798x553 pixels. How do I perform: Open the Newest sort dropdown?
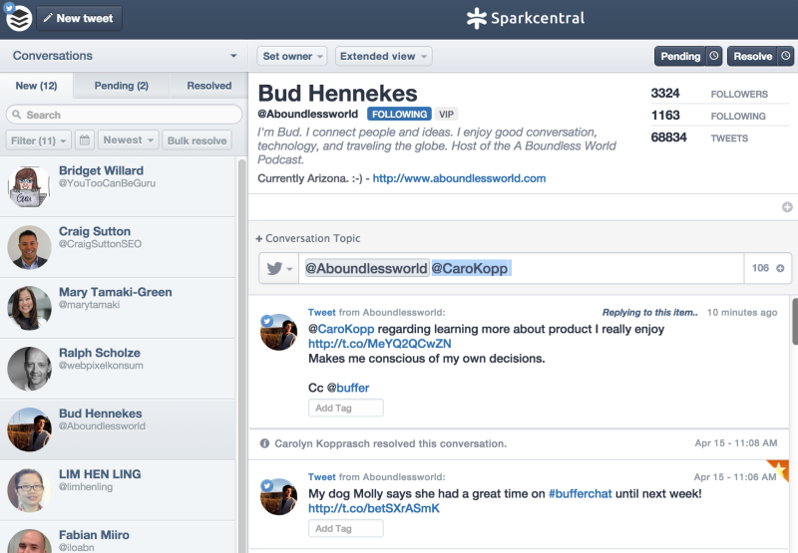point(129,140)
